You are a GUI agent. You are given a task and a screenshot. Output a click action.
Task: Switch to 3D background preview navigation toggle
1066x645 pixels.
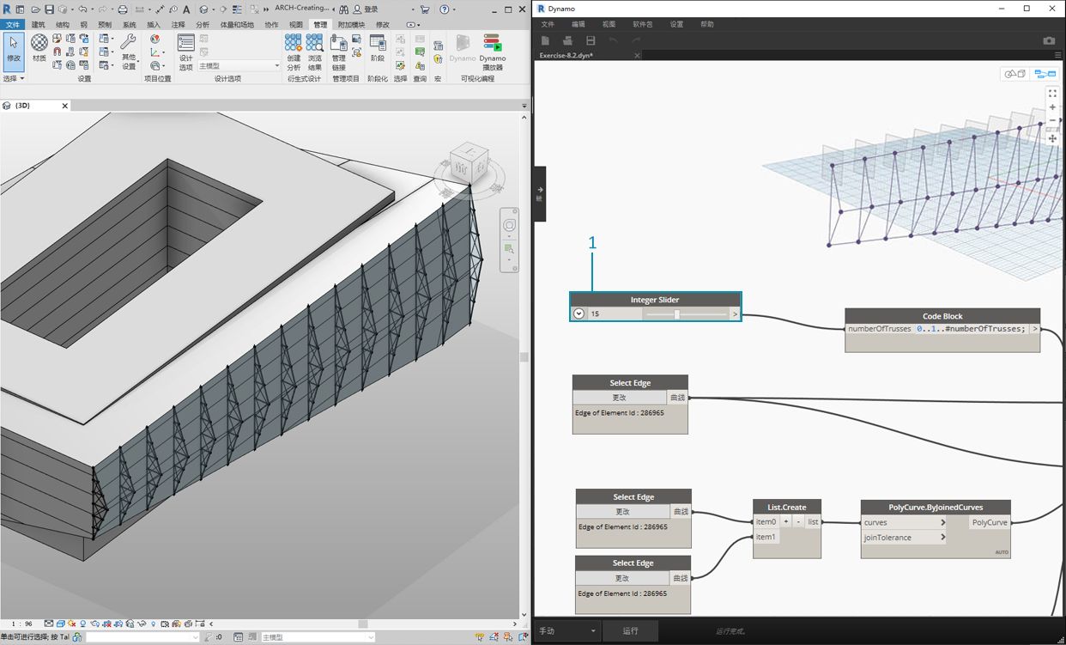1015,75
